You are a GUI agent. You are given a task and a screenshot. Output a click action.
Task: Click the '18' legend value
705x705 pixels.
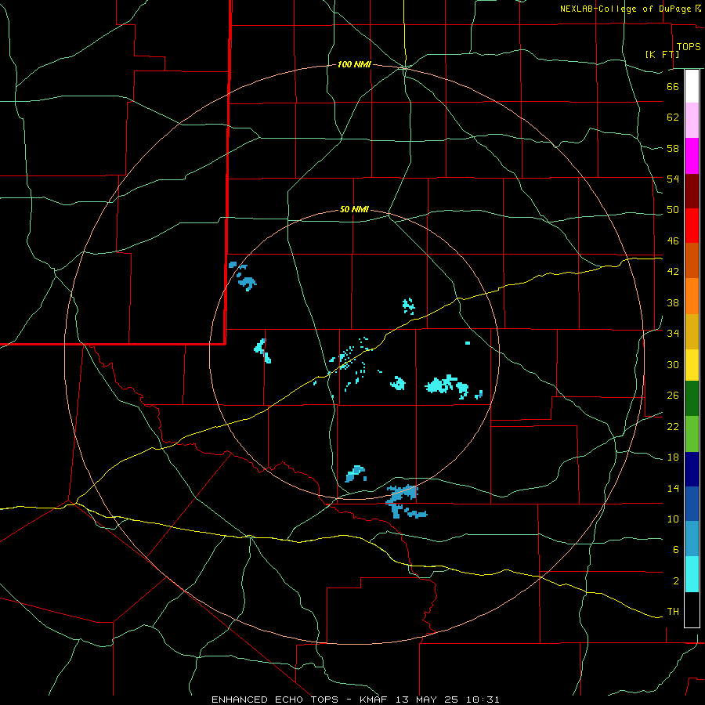673,457
